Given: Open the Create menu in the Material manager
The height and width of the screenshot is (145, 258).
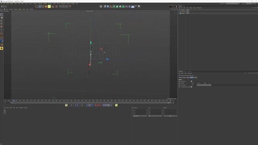Looking at the screenshot, I should click(7, 108).
